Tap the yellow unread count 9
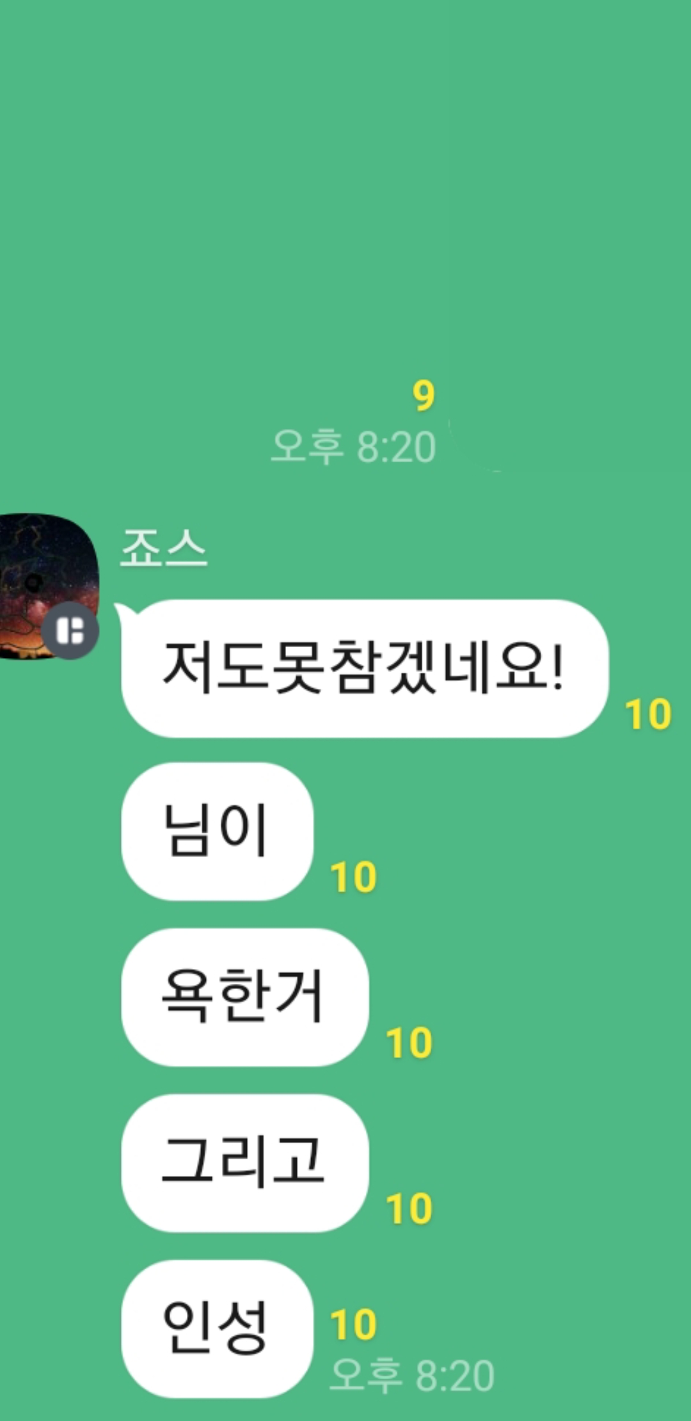This screenshot has height=1421, width=691. tap(424, 395)
